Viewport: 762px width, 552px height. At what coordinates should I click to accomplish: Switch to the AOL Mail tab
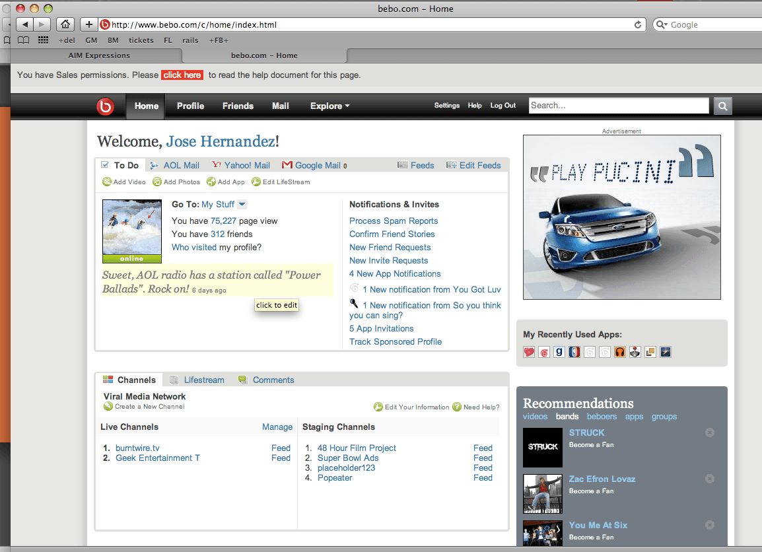174,165
